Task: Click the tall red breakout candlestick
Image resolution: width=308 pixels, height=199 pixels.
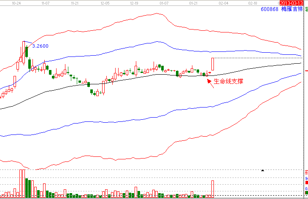Action: (x=213, y=64)
